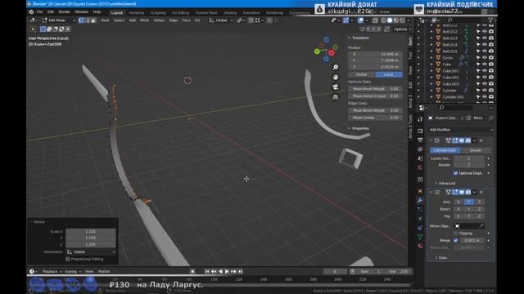The width and height of the screenshot is (524, 294).
Task: Open the File menu
Action: coord(40,12)
